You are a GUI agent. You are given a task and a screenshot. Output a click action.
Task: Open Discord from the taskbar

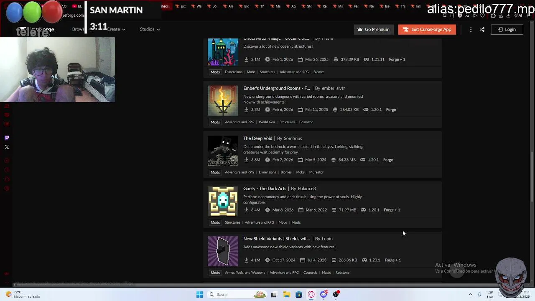(x=324, y=294)
